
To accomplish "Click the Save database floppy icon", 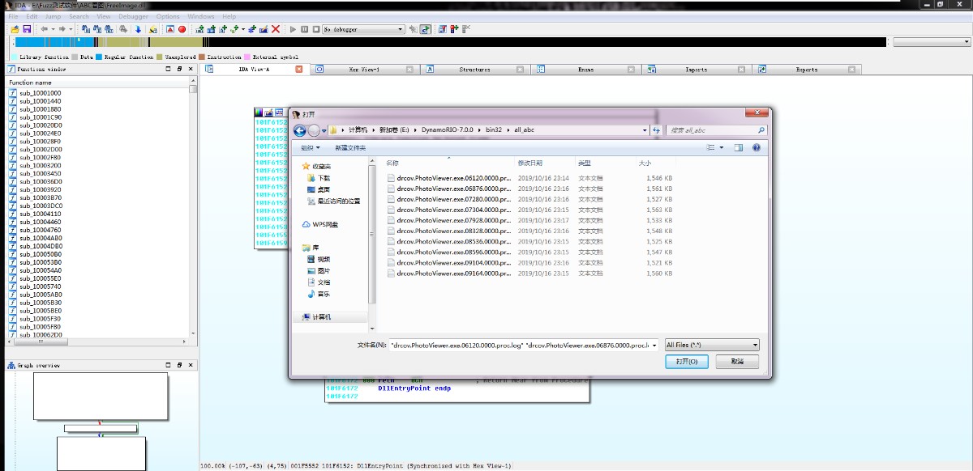I will pyautogui.click(x=27, y=29).
